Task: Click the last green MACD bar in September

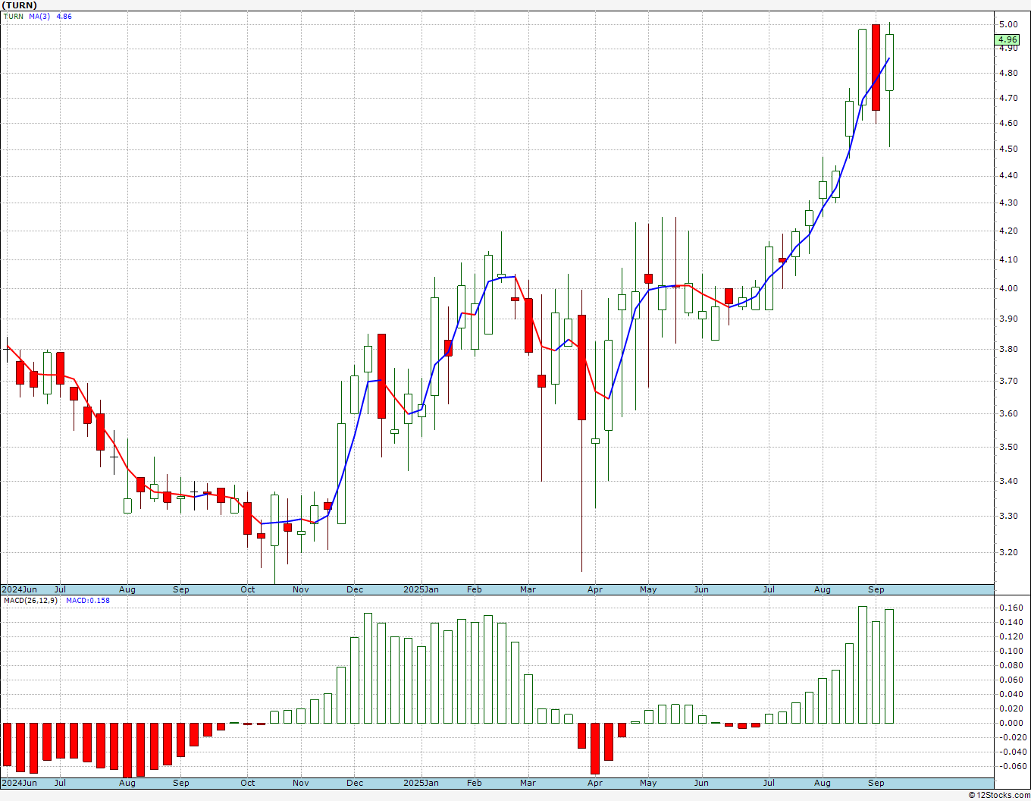Action: 889,666
